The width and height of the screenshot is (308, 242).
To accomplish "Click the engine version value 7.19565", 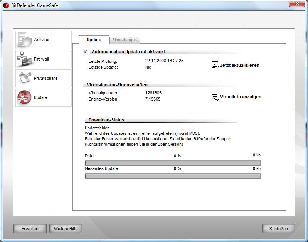I will pos(153,99).
